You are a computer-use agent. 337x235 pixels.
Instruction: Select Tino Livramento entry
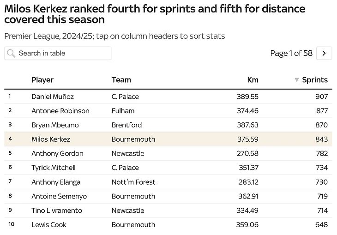coord(57,211)
